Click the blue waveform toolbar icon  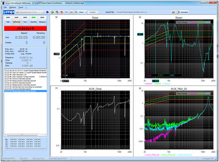pyautogui.click(x=67, y=12)
